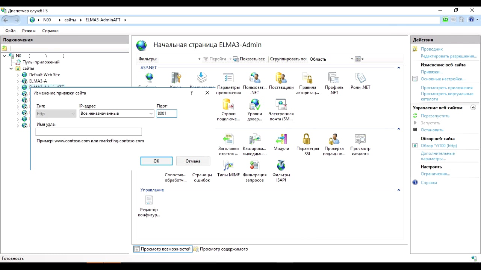Expand the Default Web Site node
Image resolution: width=481 pixels, height=270 pixels.
pyautogui.click(x=18, y=75)
